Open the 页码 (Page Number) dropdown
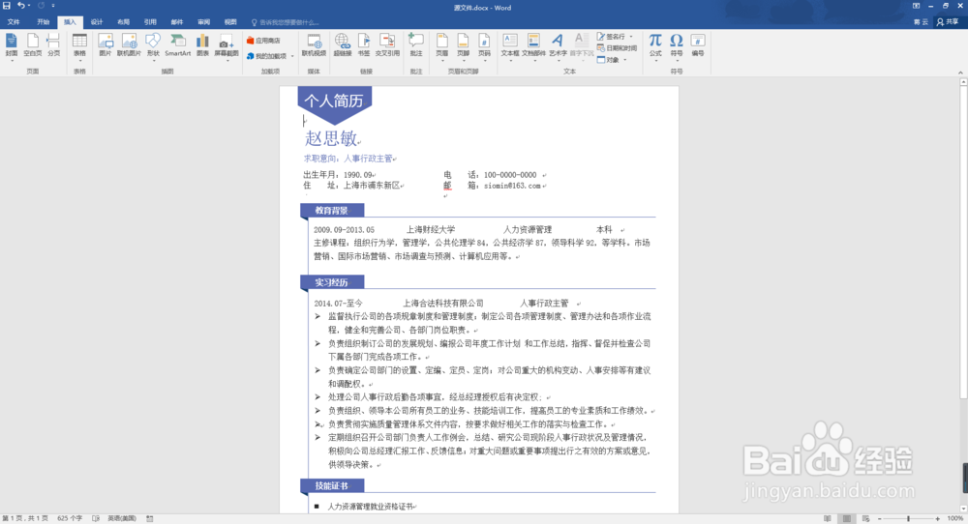 coord(484,46)
